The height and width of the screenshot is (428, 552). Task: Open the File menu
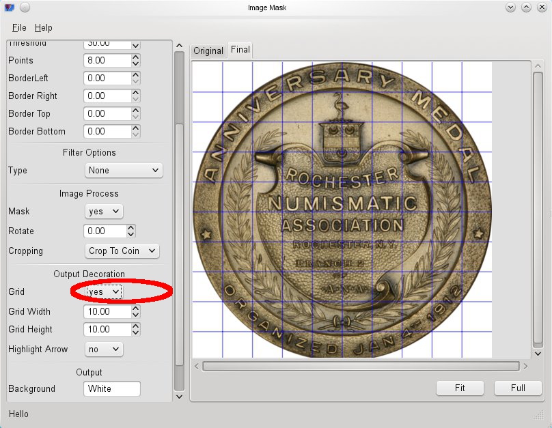19,27
